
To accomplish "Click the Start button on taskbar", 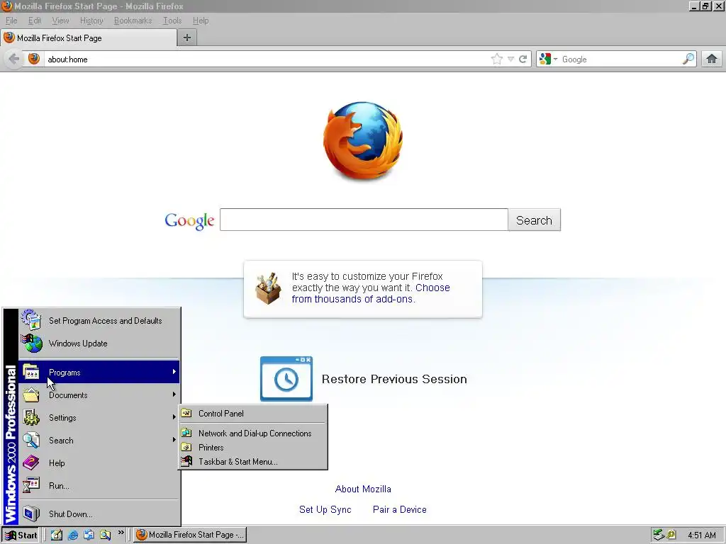I will (x=21, y=535).
